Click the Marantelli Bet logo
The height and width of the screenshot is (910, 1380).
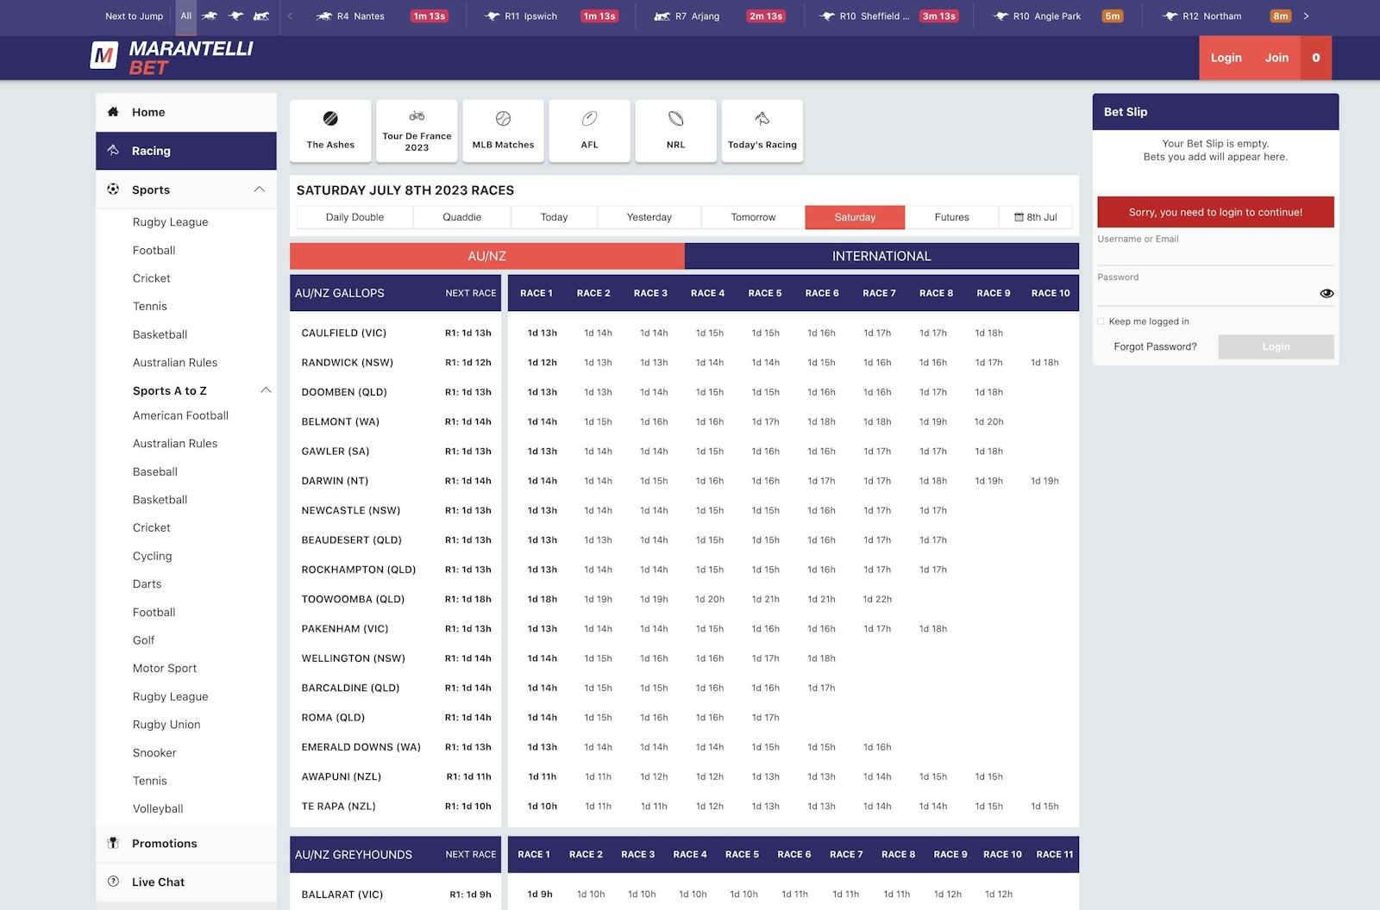(x=172, y=58)
